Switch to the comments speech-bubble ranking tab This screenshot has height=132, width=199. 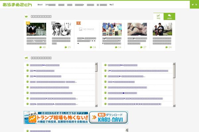click(x=169, y=16)
